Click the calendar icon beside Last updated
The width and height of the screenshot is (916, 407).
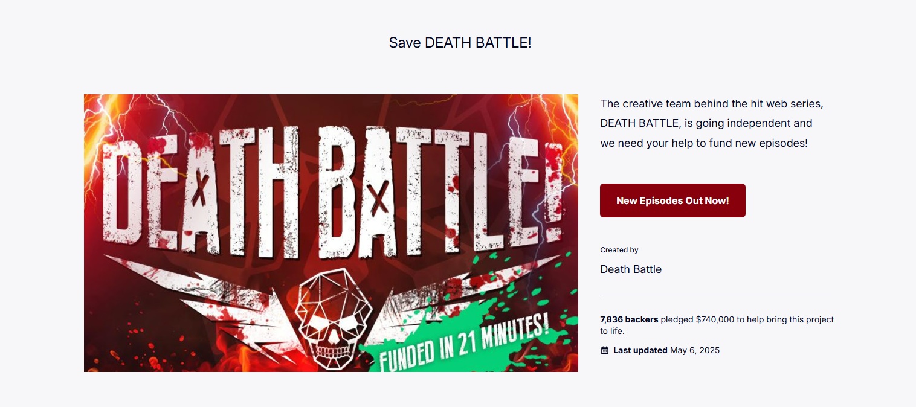click(605, 350)
